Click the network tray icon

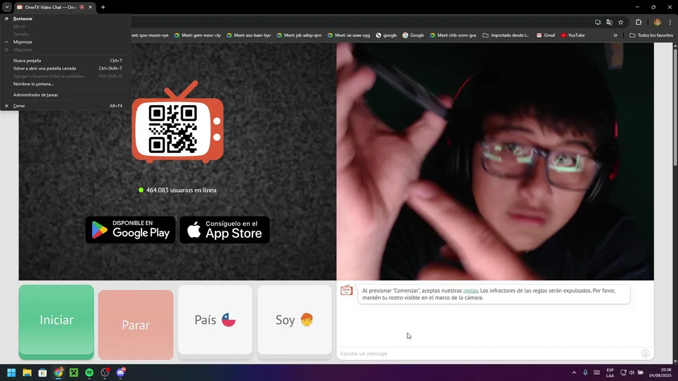click(623, 373)
